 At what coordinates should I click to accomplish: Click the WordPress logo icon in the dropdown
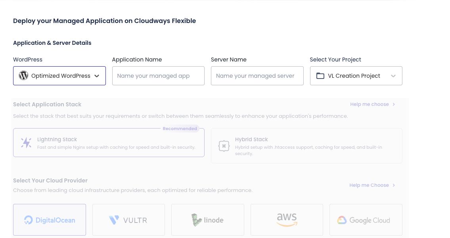[x=23, y=76]
